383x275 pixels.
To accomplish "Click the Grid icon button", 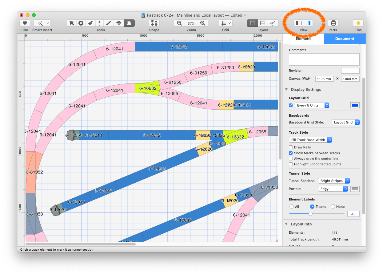I will click(x=224, y=23).
